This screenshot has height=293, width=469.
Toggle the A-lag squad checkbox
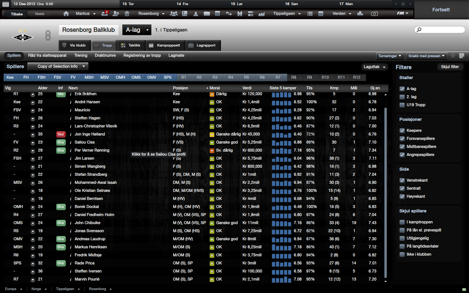[402, 89]
